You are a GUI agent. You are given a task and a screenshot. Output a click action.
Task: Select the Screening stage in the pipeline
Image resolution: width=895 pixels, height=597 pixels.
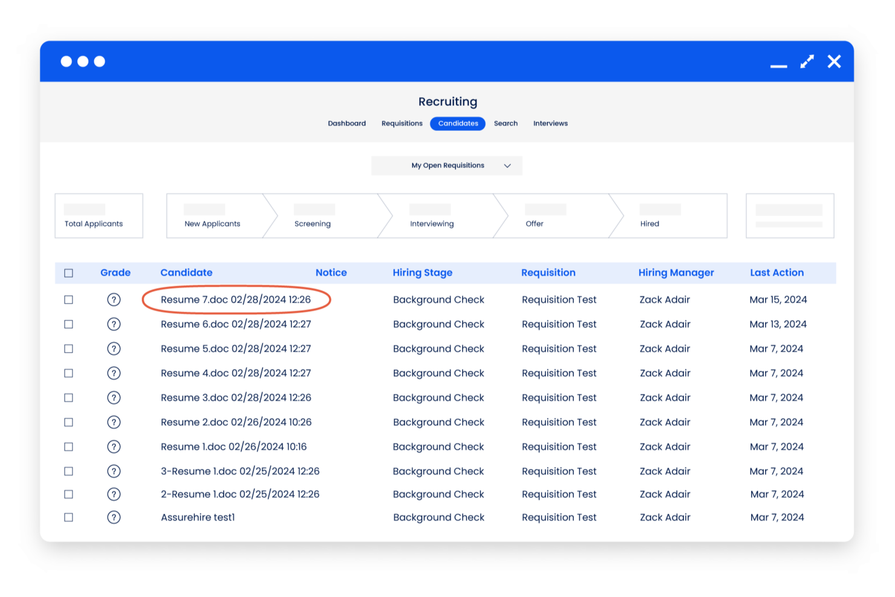point(313,223)
